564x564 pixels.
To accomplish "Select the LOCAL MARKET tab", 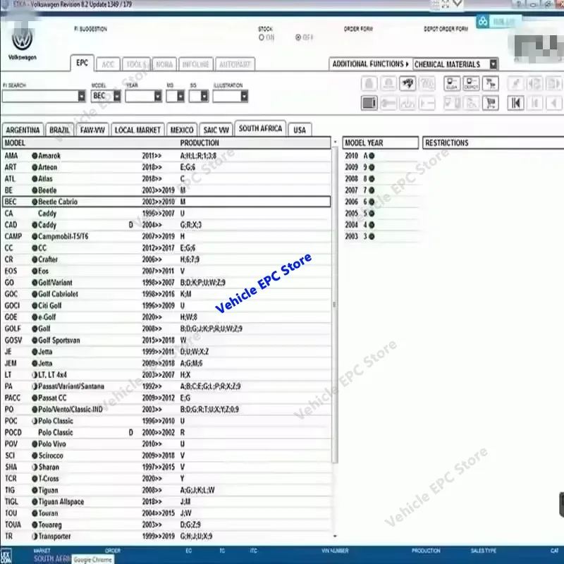I will (x=137, y=130).
